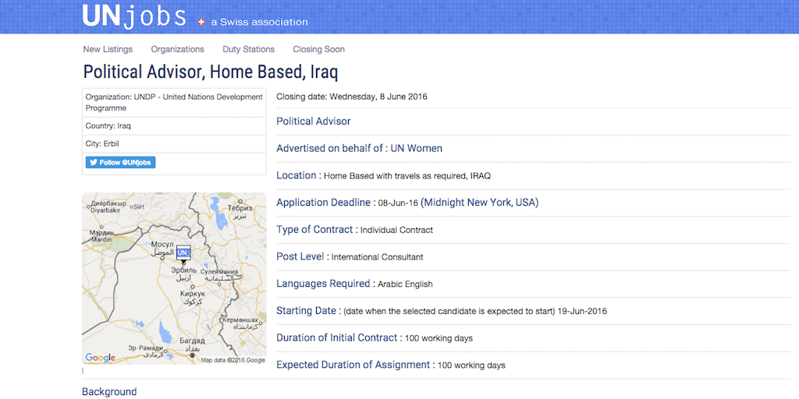
Task: Open the New Listings menu item
Action: tap(108, 49)
